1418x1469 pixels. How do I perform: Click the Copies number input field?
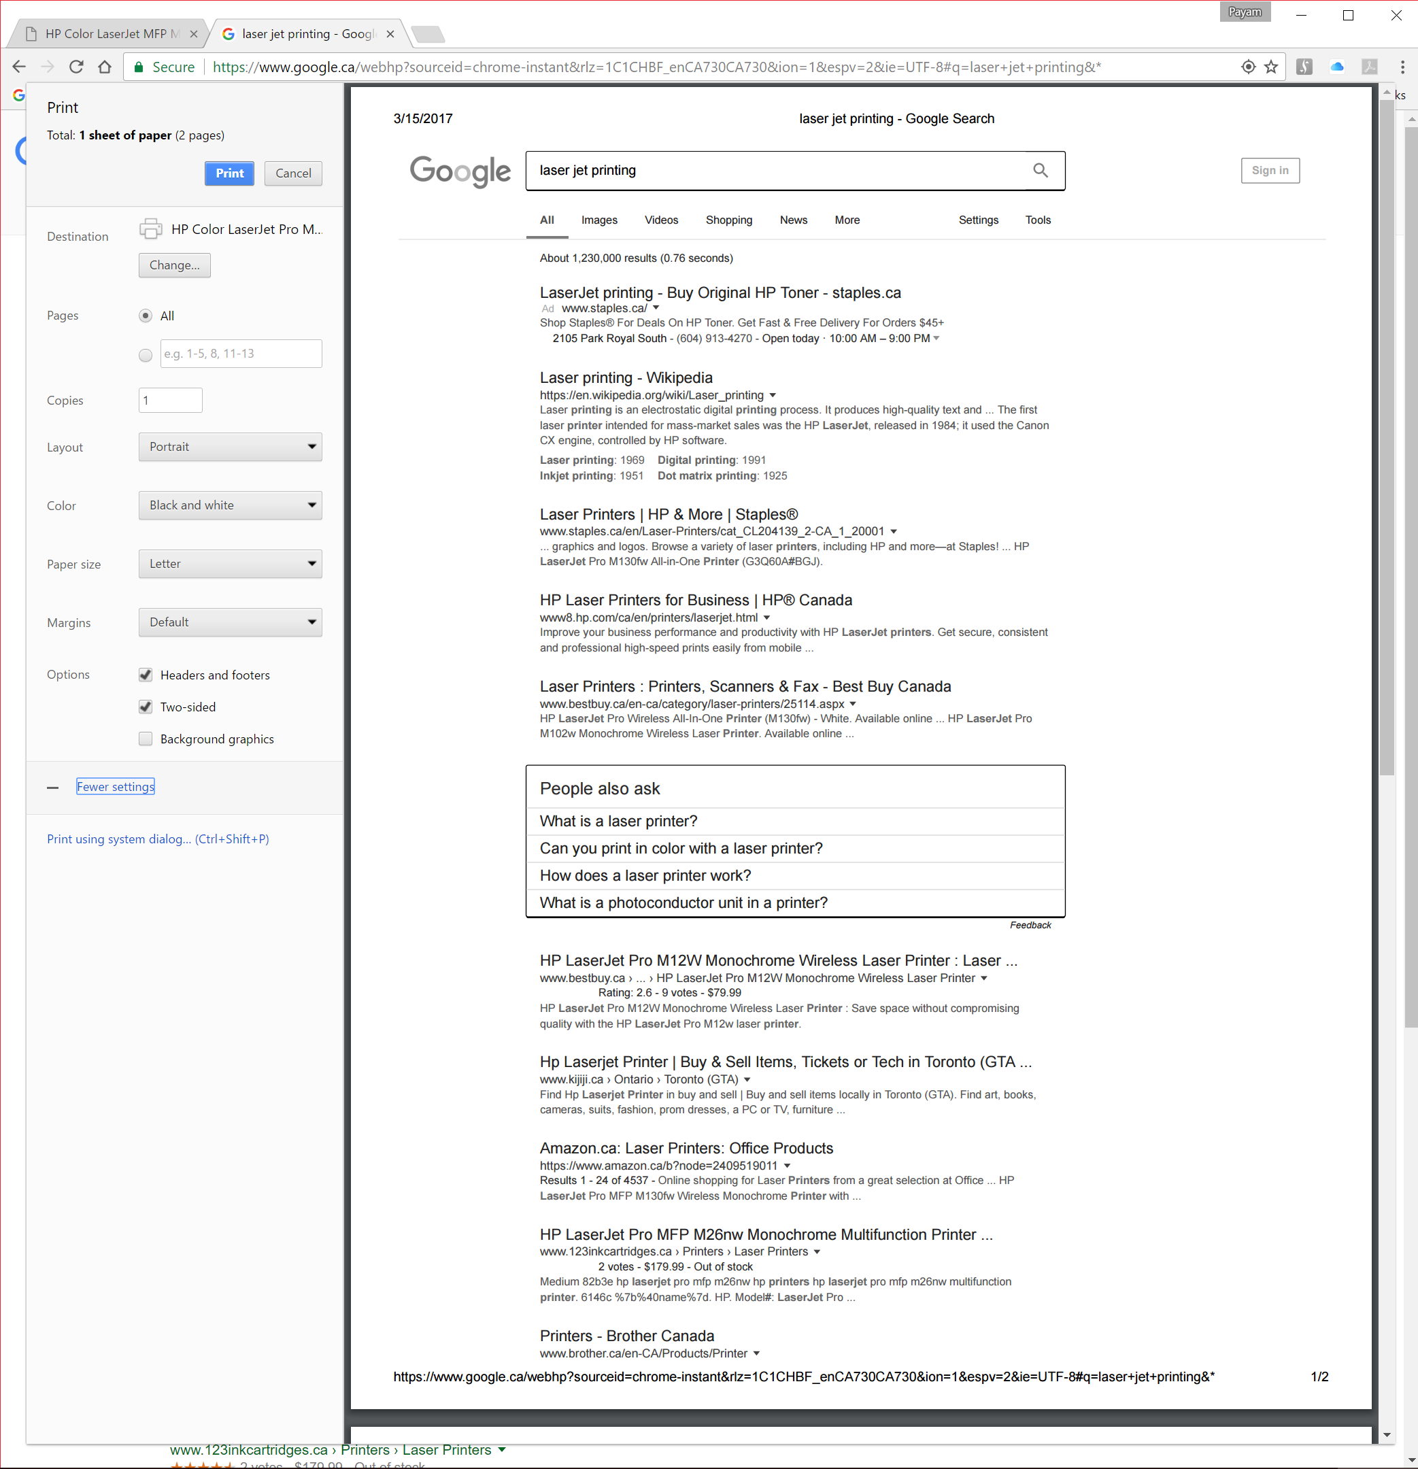pos(170,400)
